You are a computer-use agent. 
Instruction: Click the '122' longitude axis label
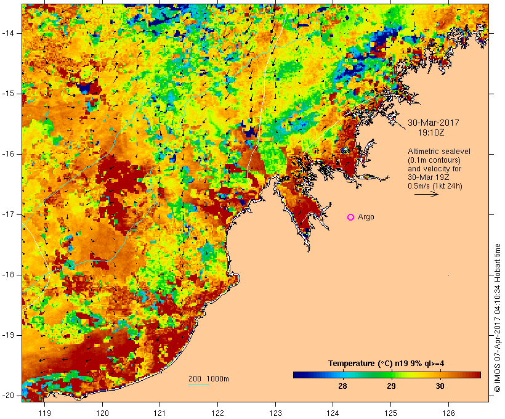pos(218,413)
